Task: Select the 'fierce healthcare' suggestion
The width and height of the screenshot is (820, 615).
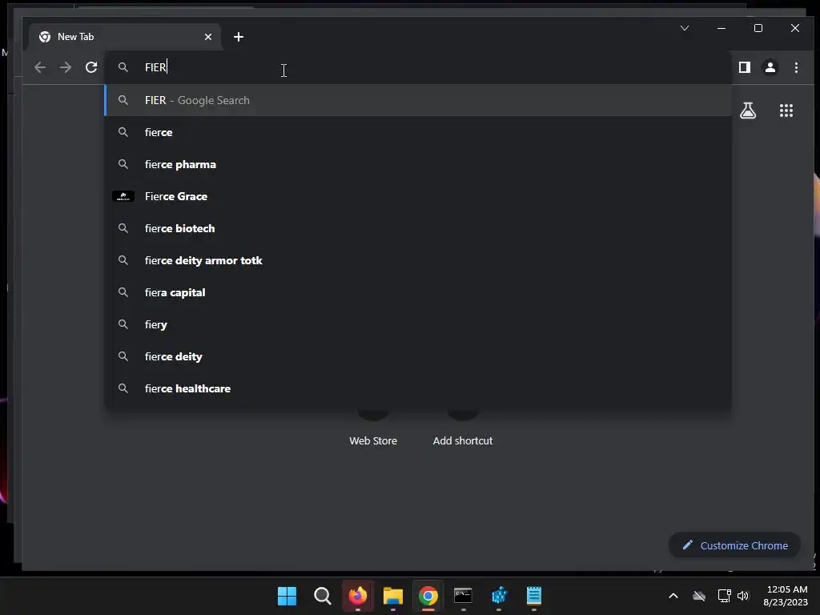Action: [x=418, y=388]
